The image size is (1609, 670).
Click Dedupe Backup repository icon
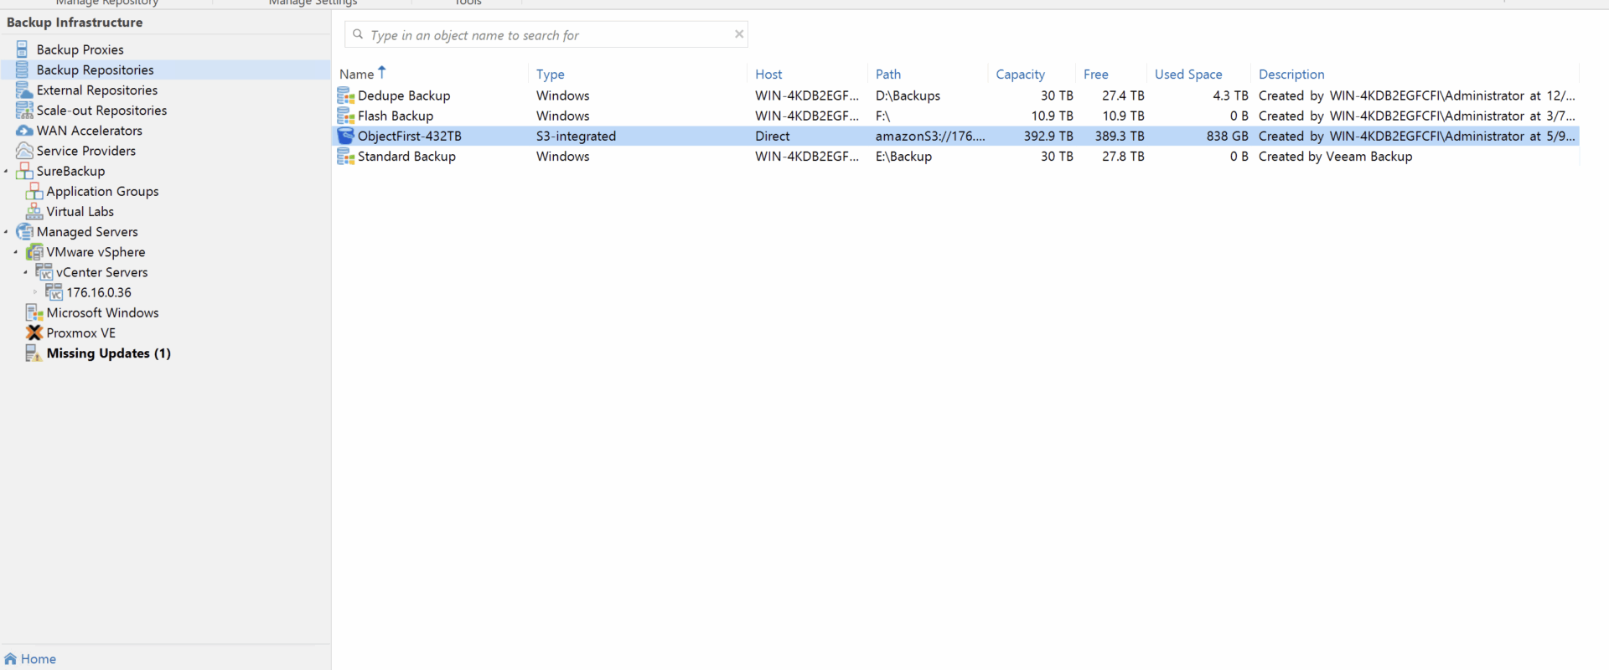346,95
